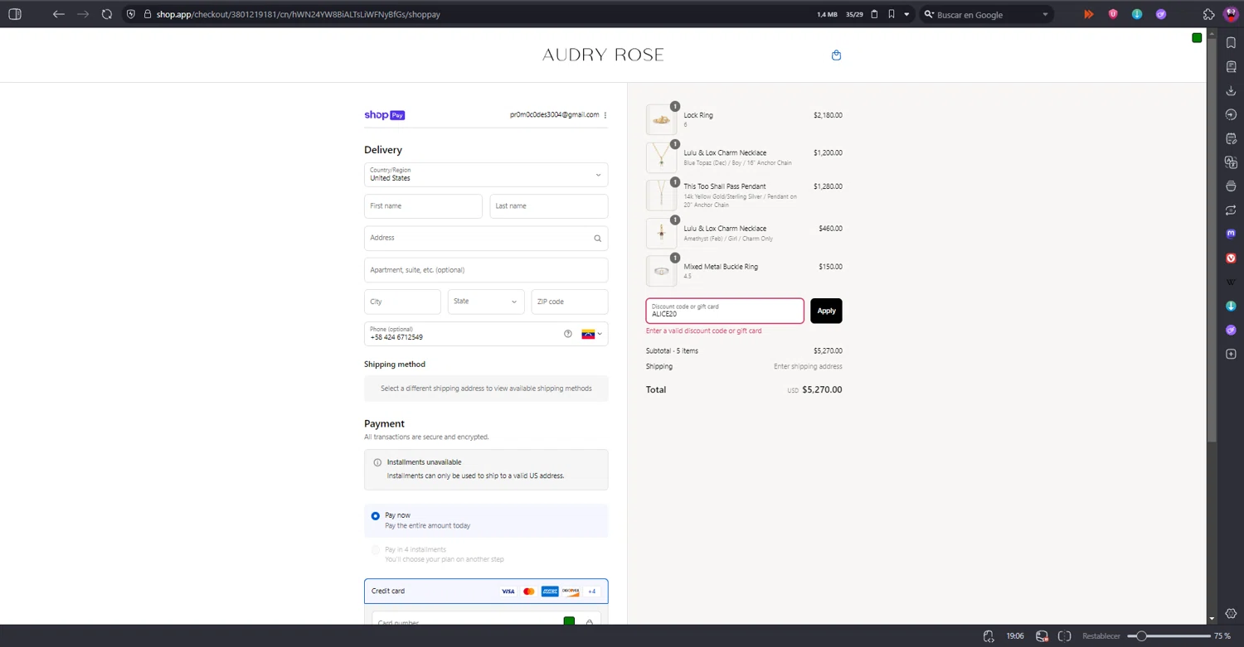
Task: Add a new web panel
Action: 1231,354
